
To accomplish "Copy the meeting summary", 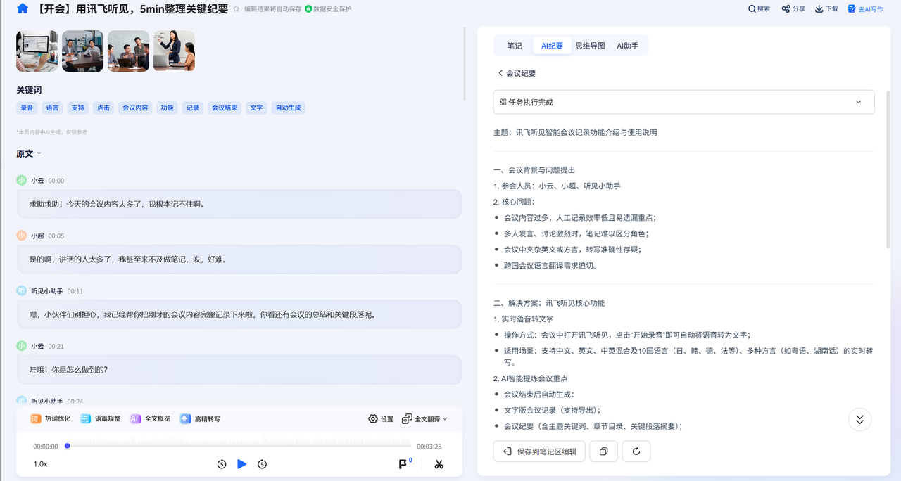I will pos(603,451).
